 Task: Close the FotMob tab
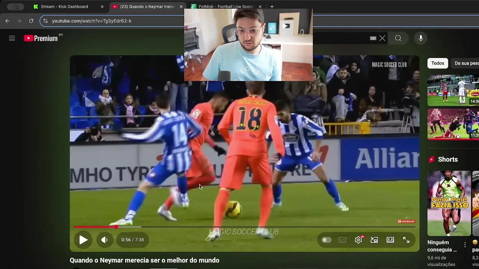(260, 7)
